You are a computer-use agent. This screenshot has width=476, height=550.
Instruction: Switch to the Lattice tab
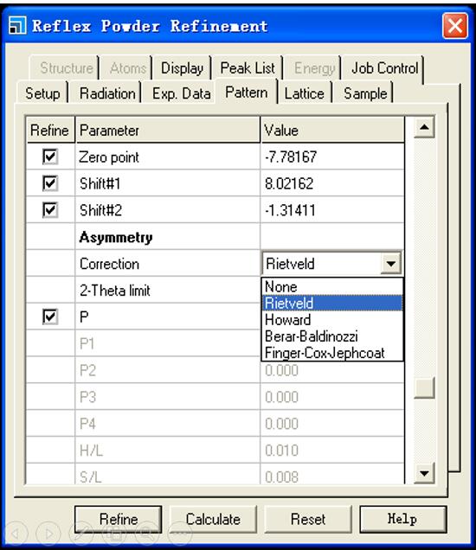click(x=304, y=93)
